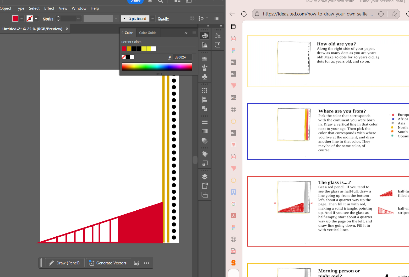The image size is (409, 277).
Task: Click the Generate Vectors button
Action: [x=108, y=263]
